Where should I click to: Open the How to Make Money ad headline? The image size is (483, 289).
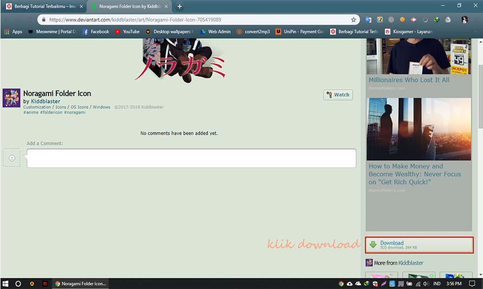(415, 174)
